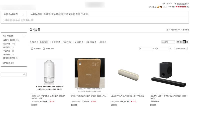Image resolution: width=197 pixels, height=113 pixels.
Task: Click the search magnifier icon in sidebar
Action: click(x=24, y=75)
